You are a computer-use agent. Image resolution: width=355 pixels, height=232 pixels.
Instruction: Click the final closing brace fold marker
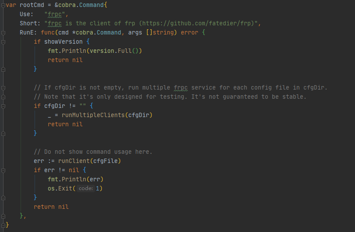pyautogui.click(x=3, y=225)
